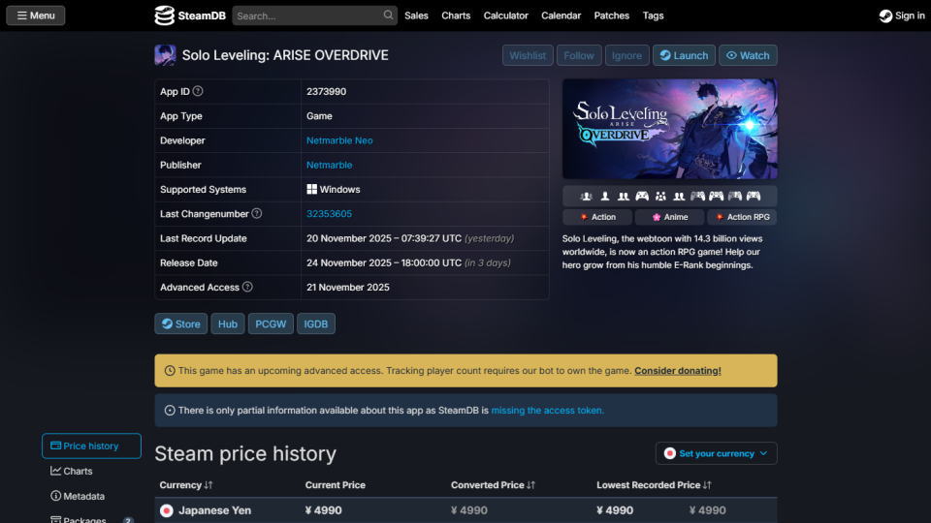Click the Solo Leveling banner image
Viewport: 931px width, 523px height.
coord(669,129)
